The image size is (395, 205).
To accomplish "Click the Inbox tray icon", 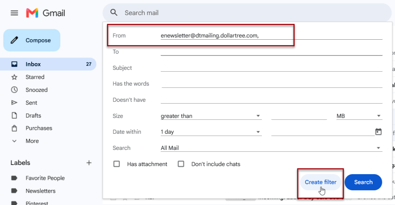I will [x=14, y=64].
